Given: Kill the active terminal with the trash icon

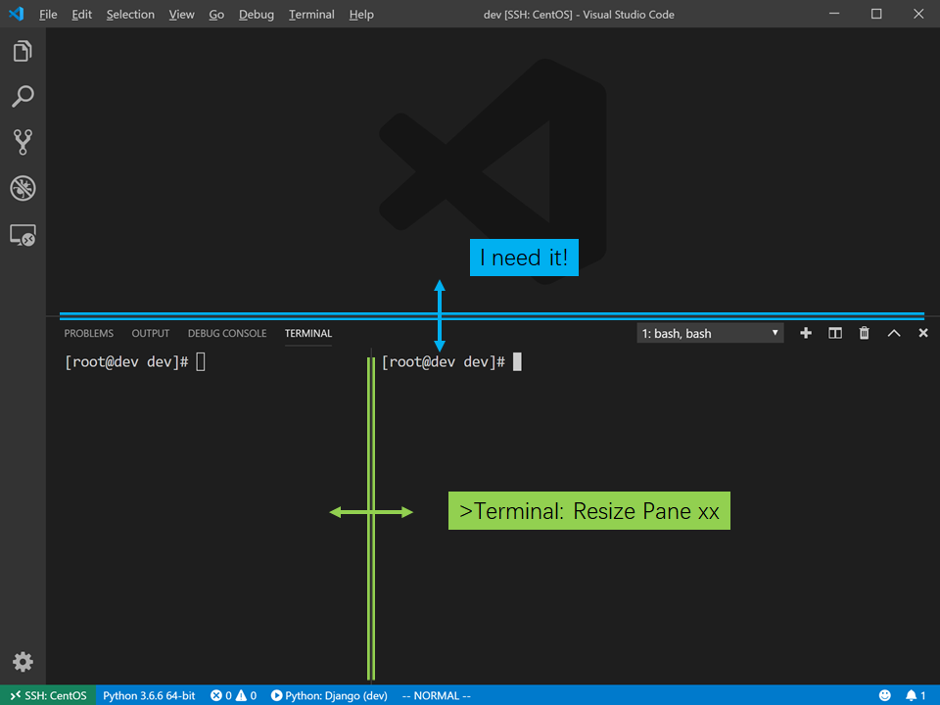Looking at the screenshot, I should [864, 333].
